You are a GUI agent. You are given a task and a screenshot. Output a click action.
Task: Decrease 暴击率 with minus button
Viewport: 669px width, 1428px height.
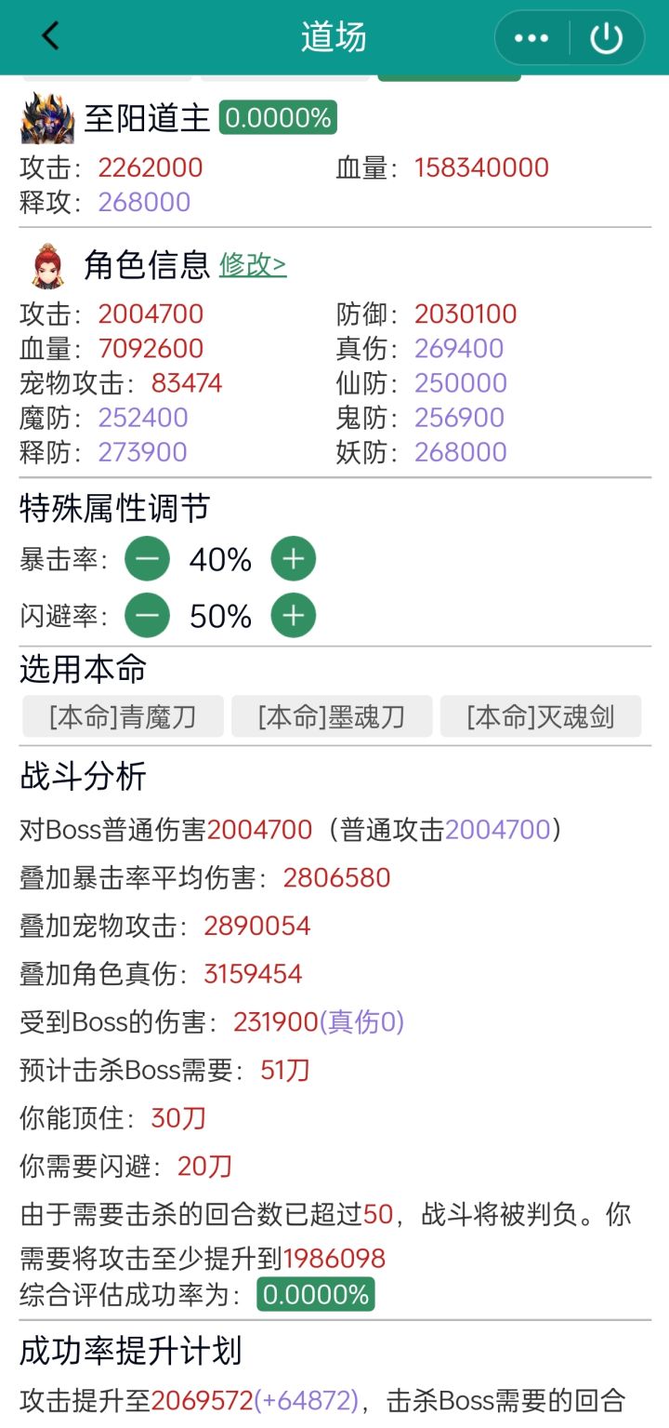pos(147,559)
